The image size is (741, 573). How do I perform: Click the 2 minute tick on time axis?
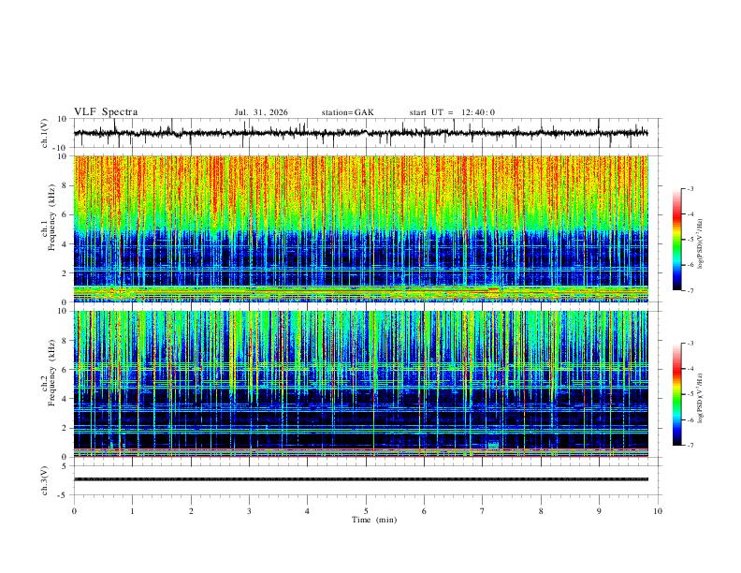191,511
